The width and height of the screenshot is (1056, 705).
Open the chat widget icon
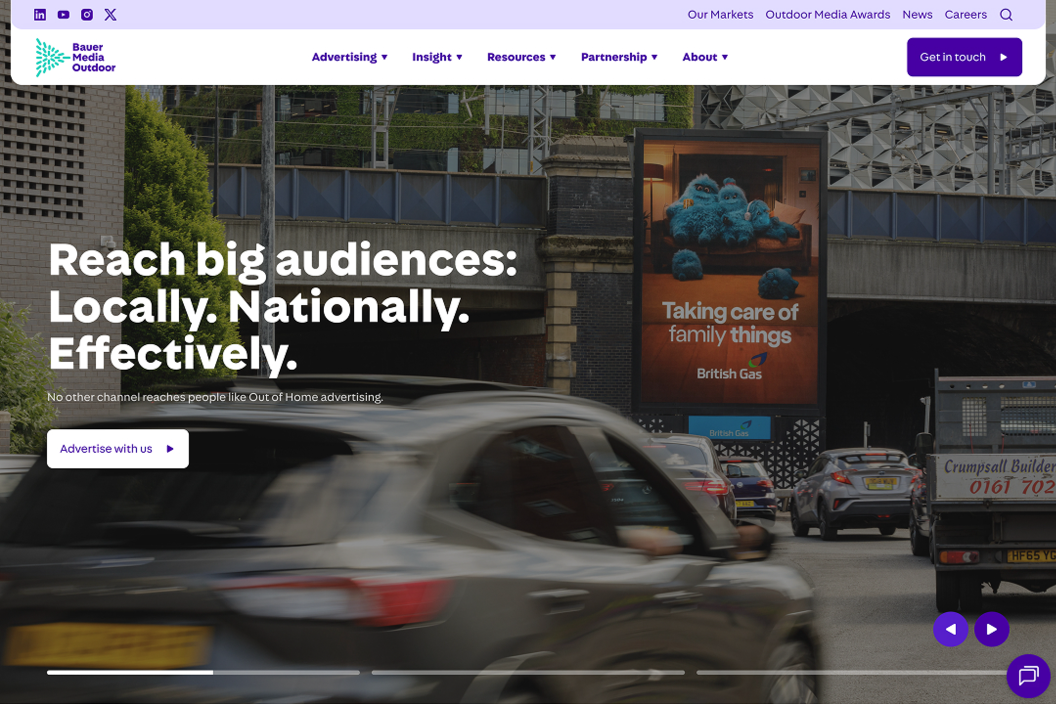coord(1028,677)
